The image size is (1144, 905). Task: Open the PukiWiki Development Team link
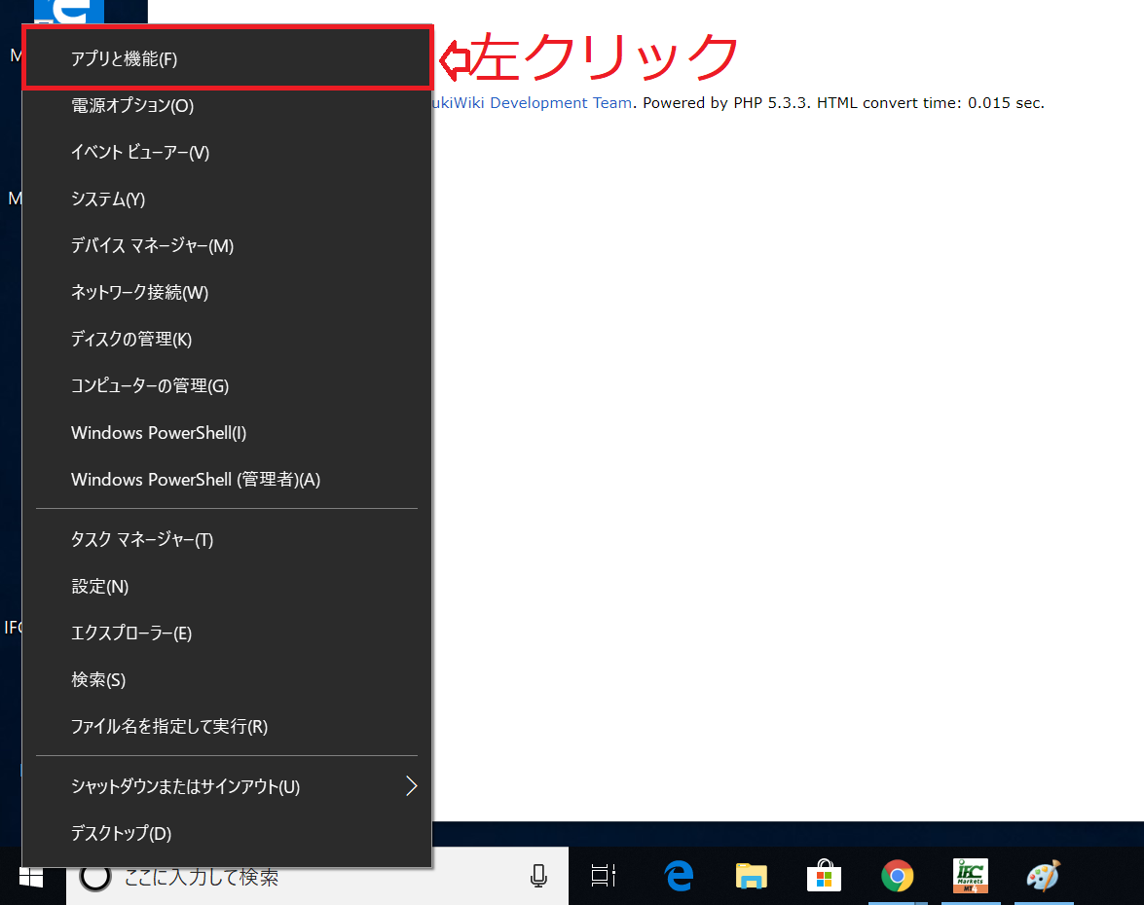[536, 102]
